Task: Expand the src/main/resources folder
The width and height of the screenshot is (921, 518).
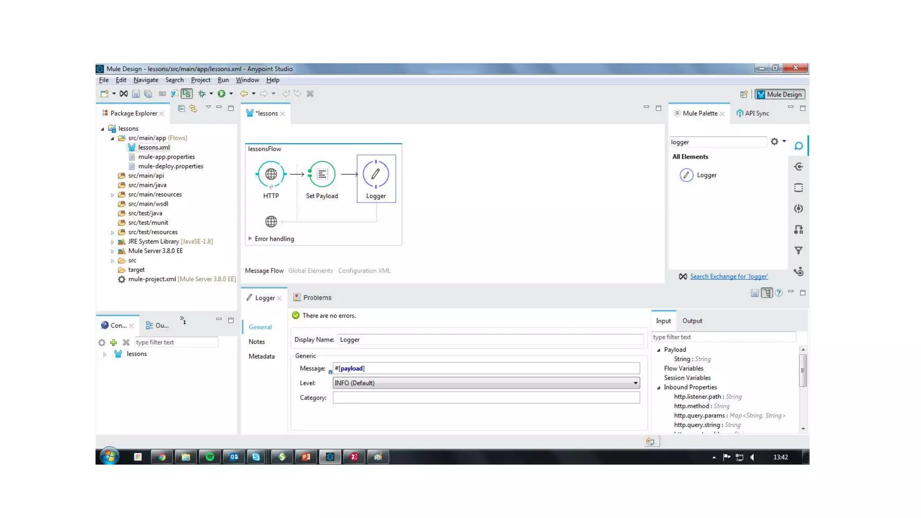Action: pos(112,195)
